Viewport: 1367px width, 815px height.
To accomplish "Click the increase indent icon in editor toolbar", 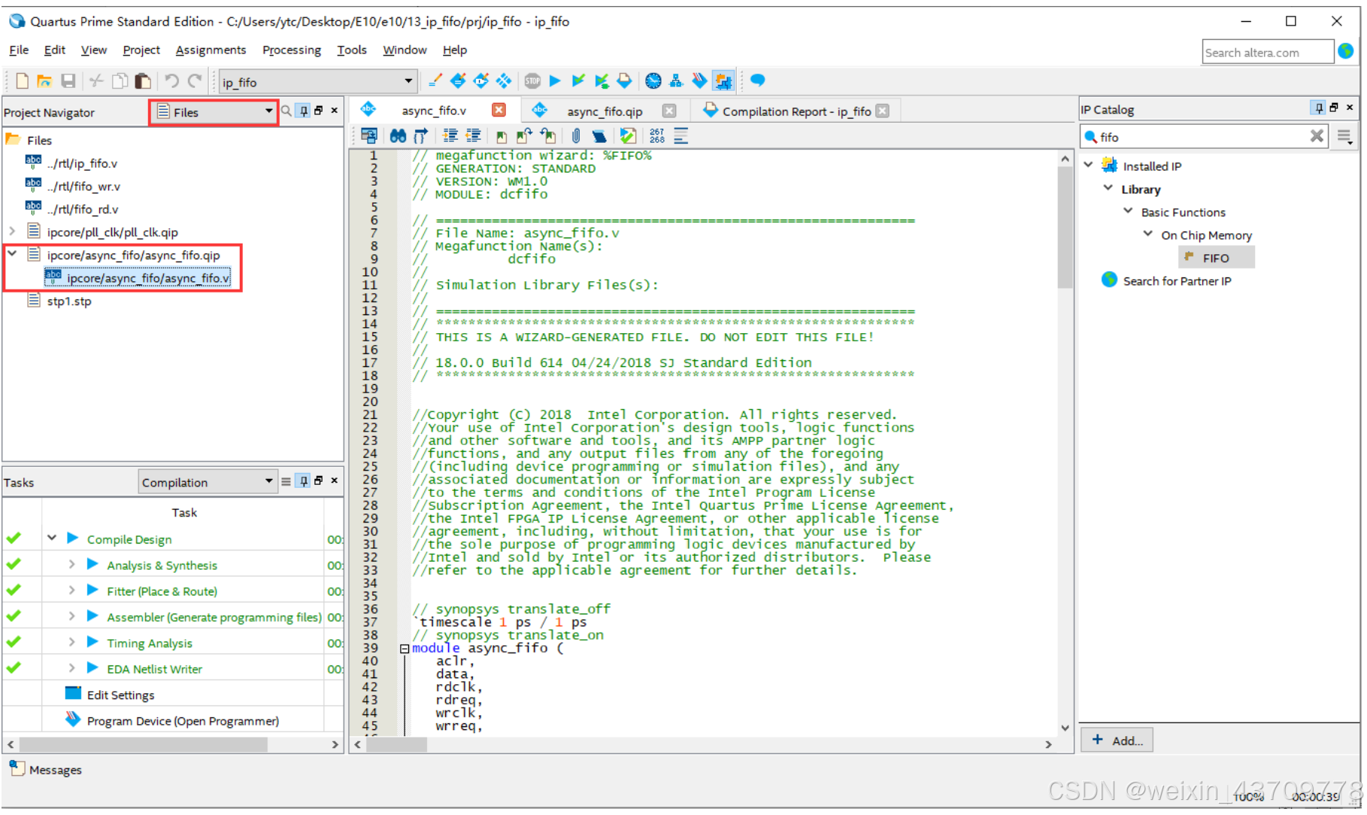I will click(450, 136).
